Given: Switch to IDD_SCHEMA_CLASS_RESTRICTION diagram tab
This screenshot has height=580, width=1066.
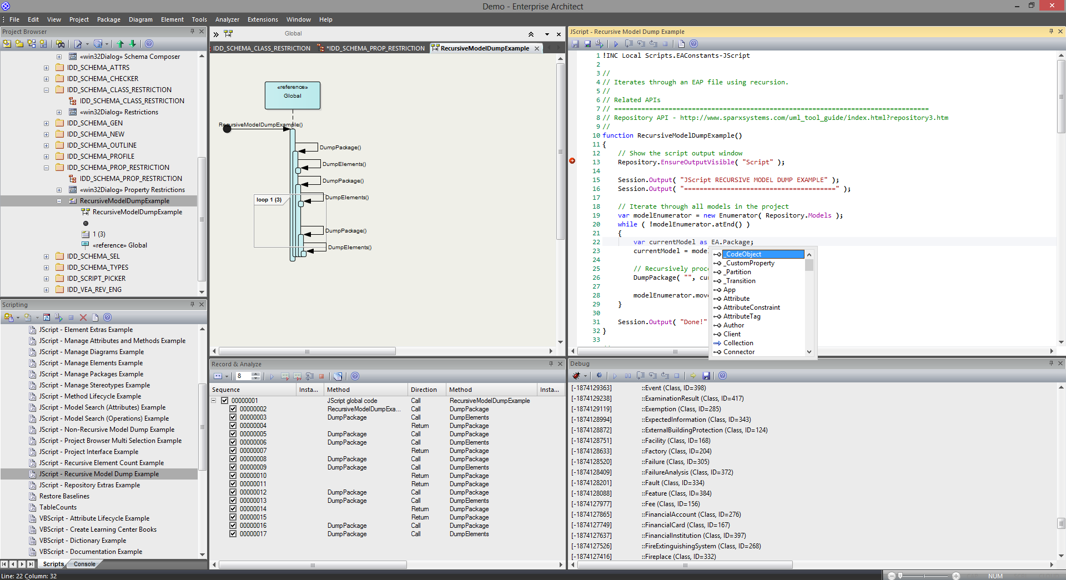Looking at the screenshot, I should [x=262, y=48].
